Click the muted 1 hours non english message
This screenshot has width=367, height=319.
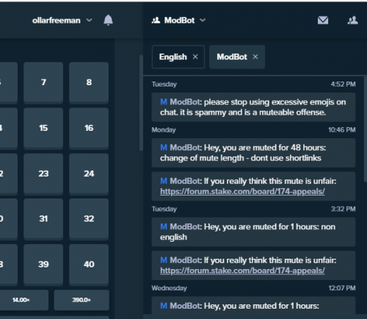(x=253, y=232)
